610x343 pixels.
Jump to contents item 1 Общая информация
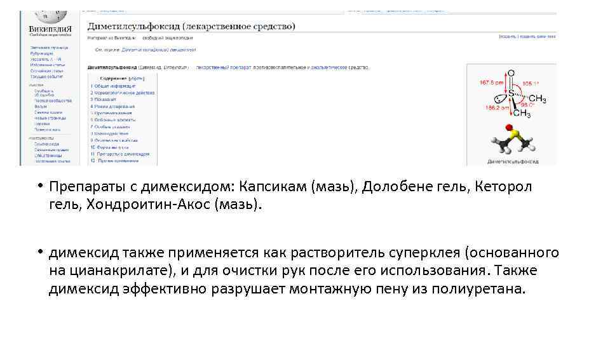point(113,86)
